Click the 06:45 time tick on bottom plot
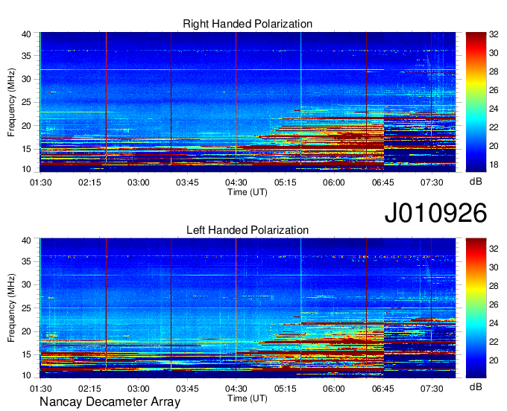507x411 pixels. coord(382,389)
